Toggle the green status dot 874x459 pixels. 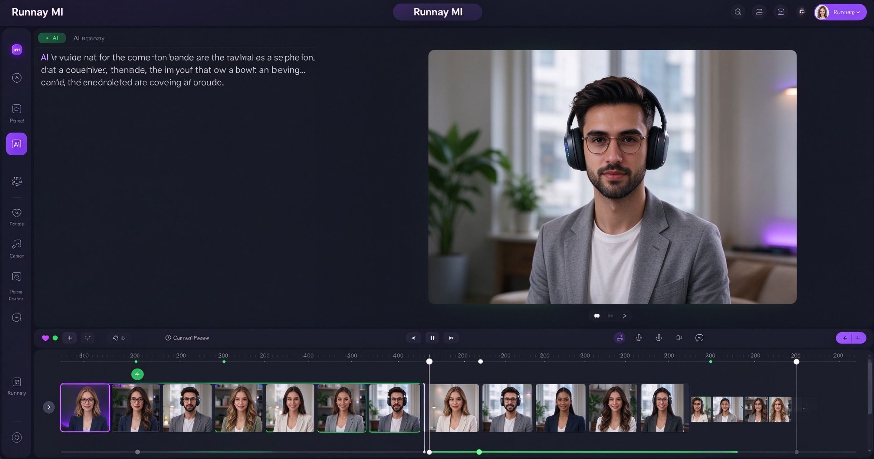(x=55, y=338)
